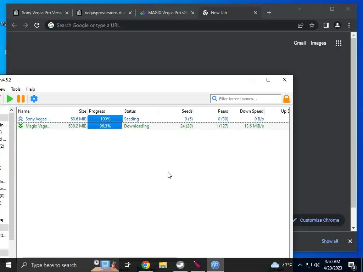This screenshot has width=363, height=272.
Task: Open a new Chrome tab with plus button
Action: [x=269, y=13]
